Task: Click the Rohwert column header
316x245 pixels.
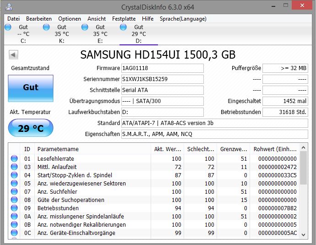Action: pyautogui.click(x=275, y=149)
